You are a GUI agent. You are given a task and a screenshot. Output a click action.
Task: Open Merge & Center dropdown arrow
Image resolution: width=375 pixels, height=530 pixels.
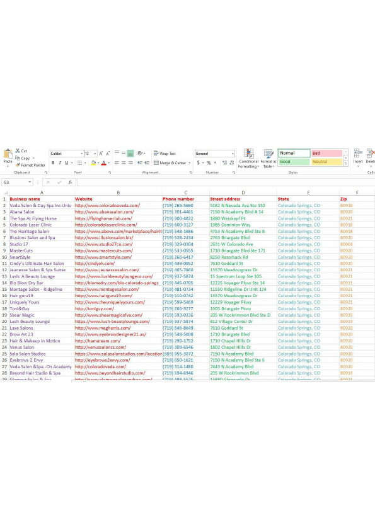[x=190, y=163]
